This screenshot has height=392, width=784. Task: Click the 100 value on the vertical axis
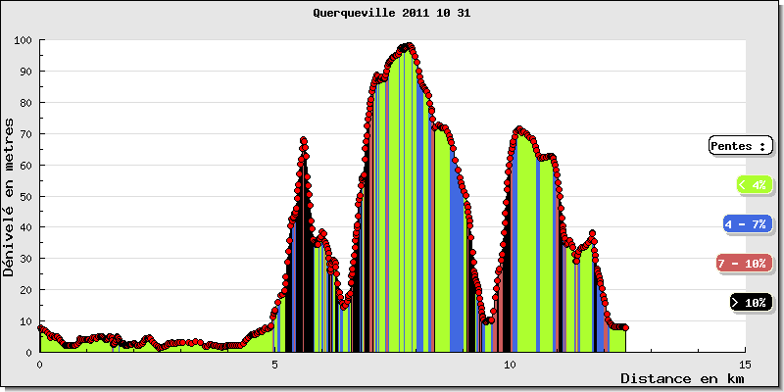pyautogui.click(x=23, y=40)
